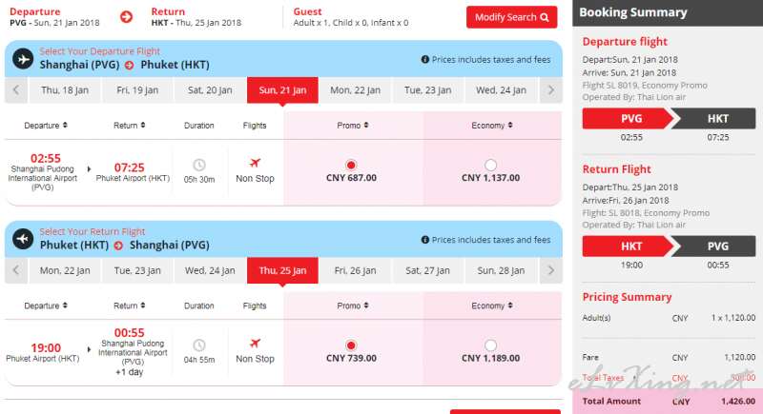Click the clock duration icon for 05h 30m

tap(199, 165)
